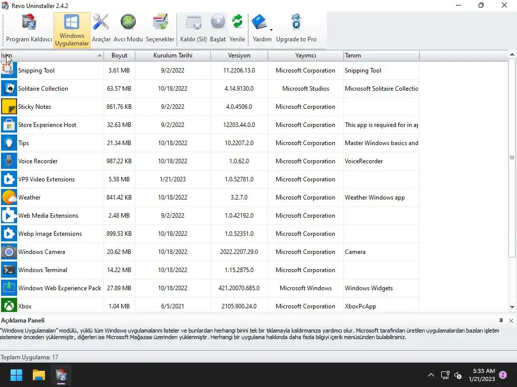Expand the Yardım dropdown arrow
The image size is (517, 387).
pyautogui.click(x=271, y=30)
